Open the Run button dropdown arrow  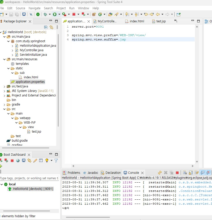click(59, 14)
